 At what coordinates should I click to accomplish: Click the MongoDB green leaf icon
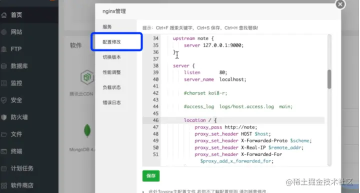tap(87, 130)
